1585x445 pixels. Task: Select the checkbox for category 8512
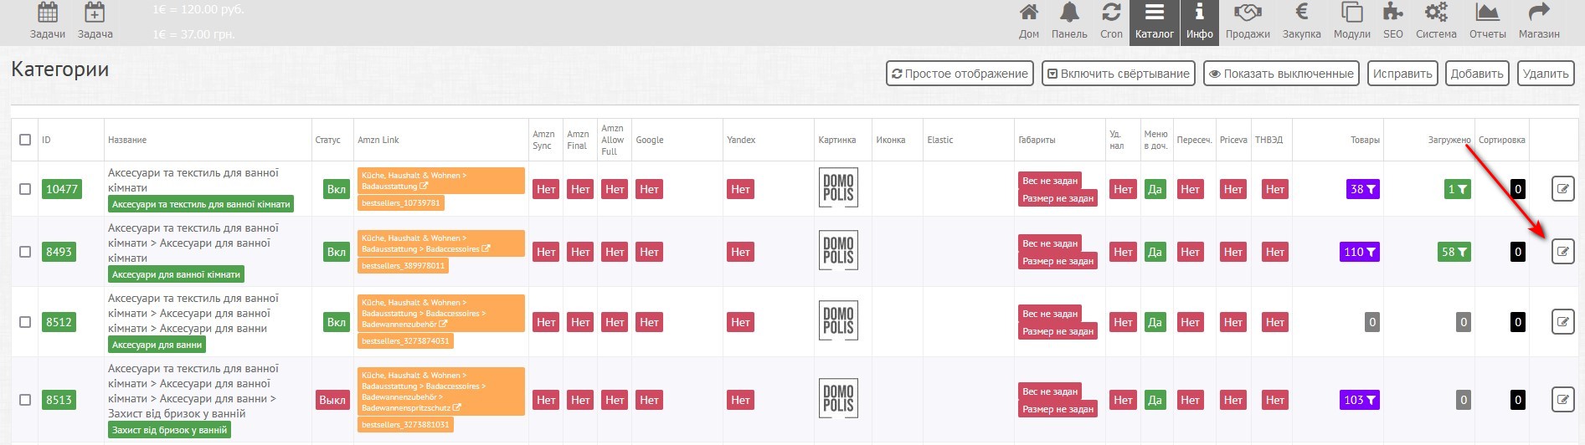tap(25, 322)
